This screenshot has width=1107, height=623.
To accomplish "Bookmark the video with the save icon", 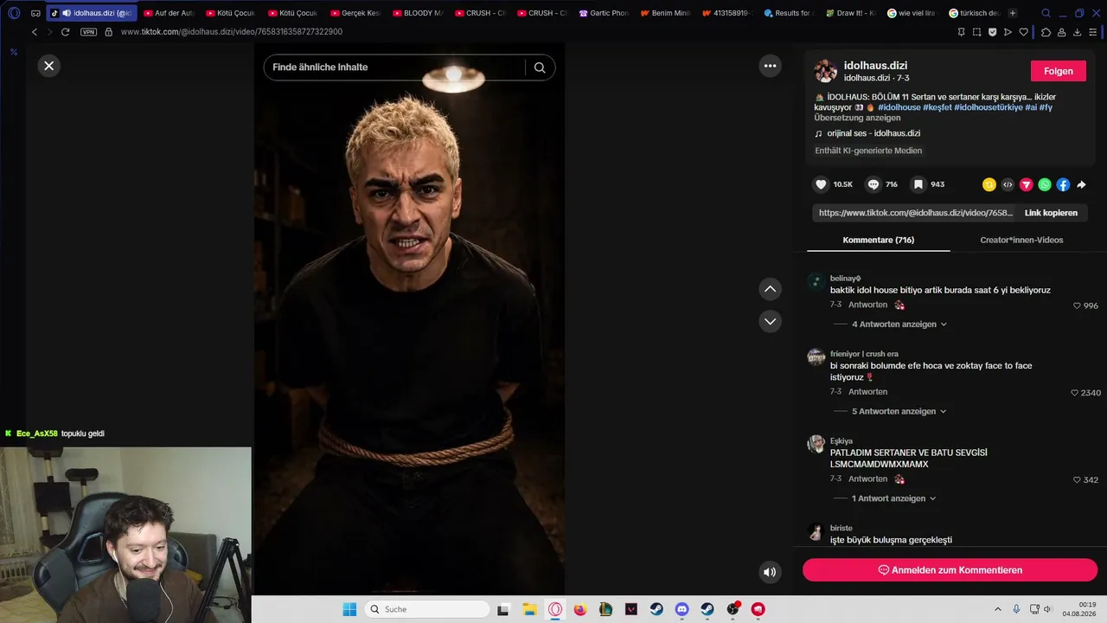I will tap(918, 184).
